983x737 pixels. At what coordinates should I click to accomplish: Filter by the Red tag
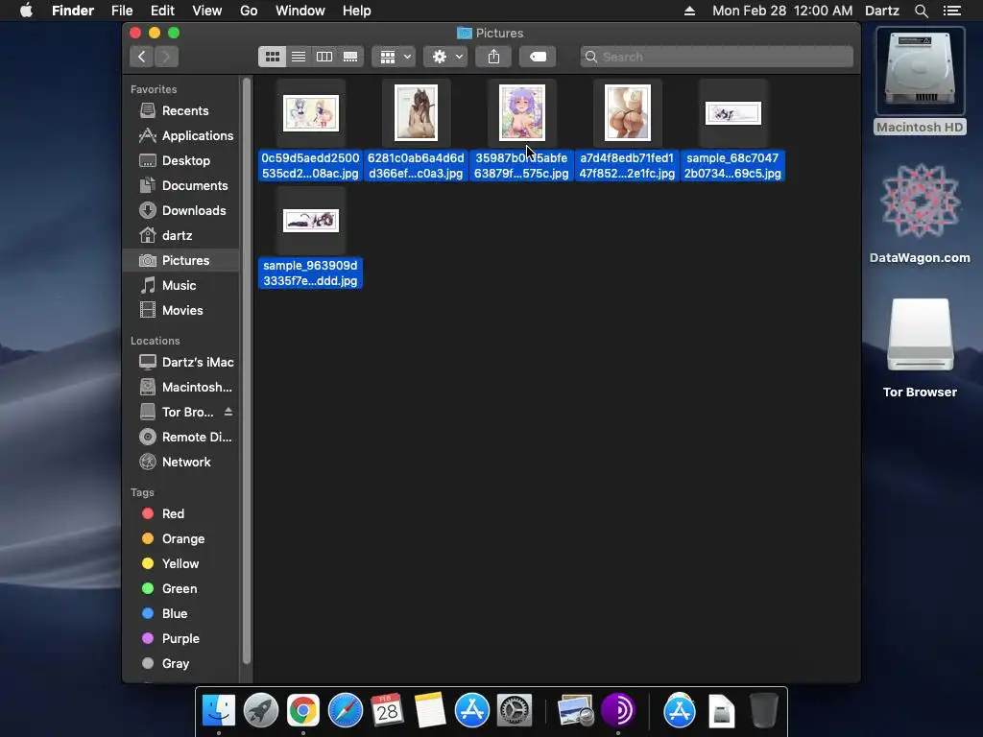click(x=181, y=514)
